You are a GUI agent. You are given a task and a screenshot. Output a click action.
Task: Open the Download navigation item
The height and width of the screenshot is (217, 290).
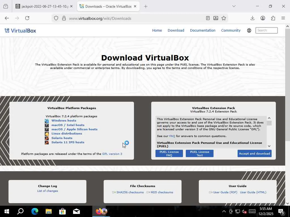click(176, 31)
